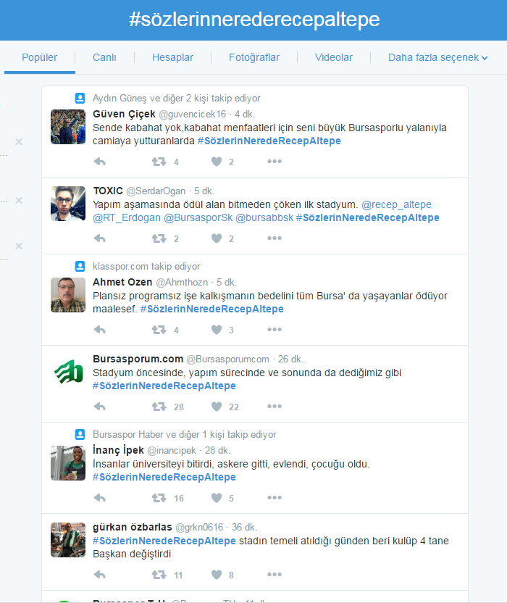Open İnanç İpek's tweet timestamp 28 dk.
The width and height of the screenshot is (507, 603).
[x=217, y=450]
